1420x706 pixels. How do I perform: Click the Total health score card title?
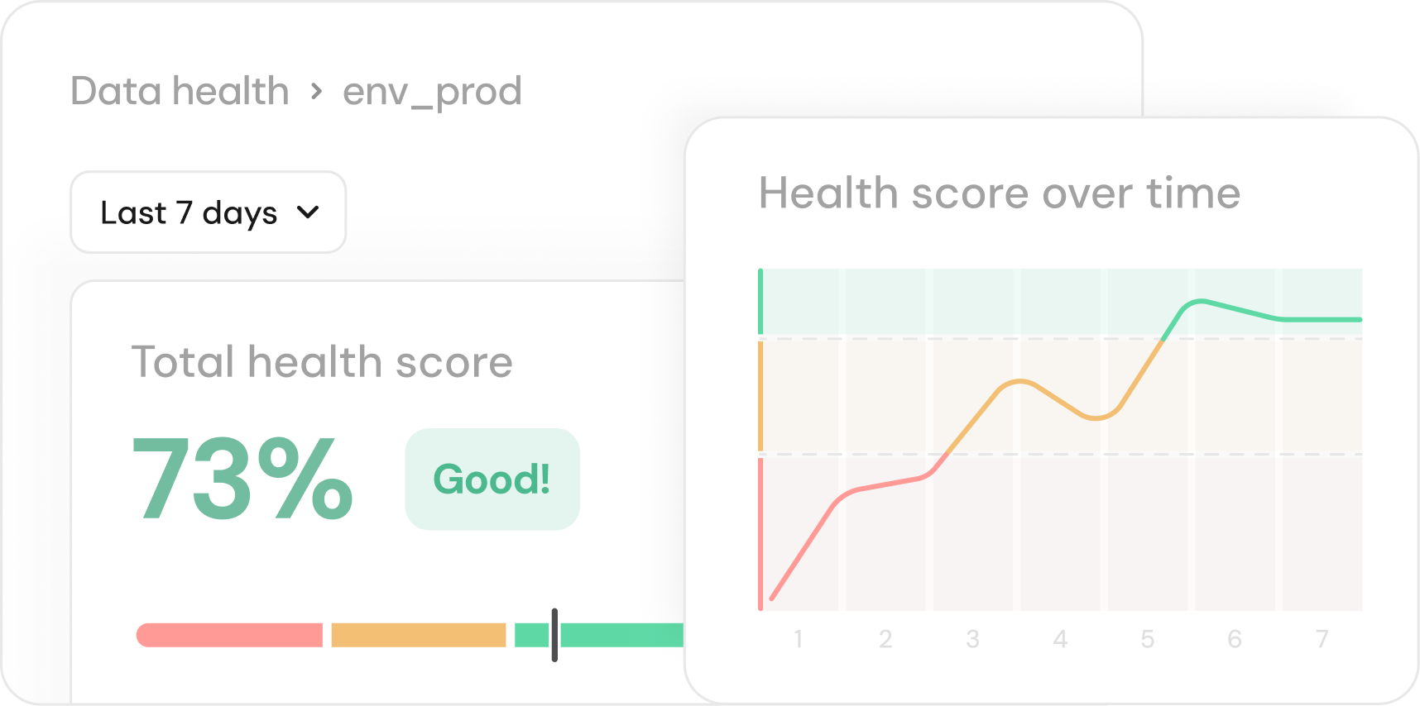323,361
